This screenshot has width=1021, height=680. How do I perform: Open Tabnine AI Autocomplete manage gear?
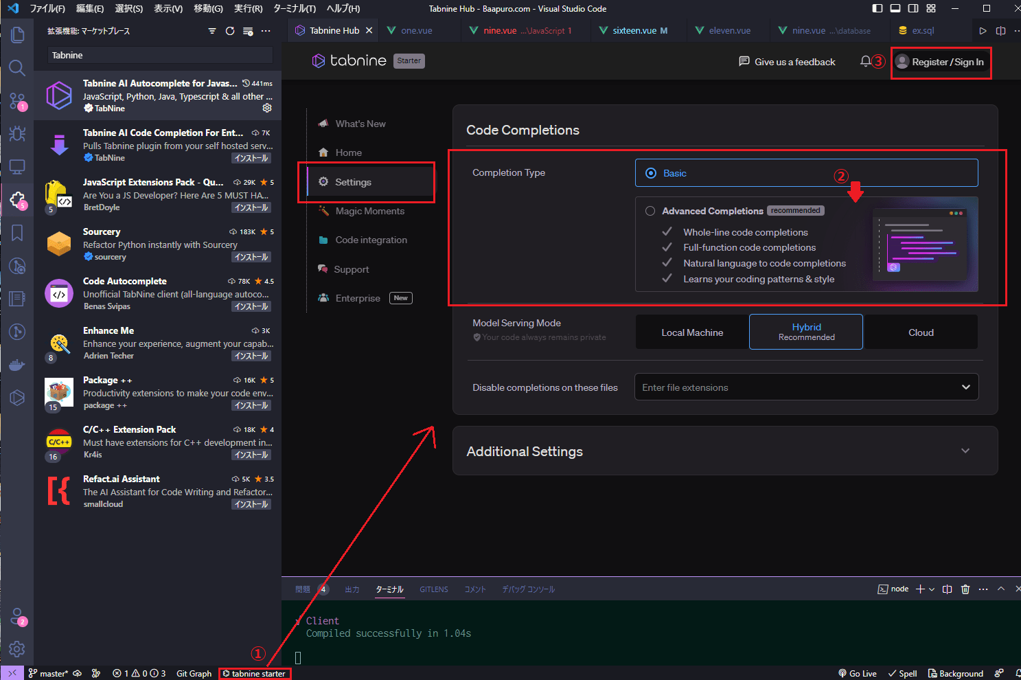point(267,108)
